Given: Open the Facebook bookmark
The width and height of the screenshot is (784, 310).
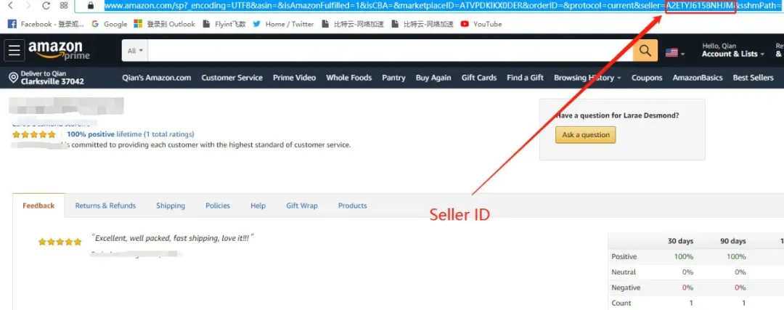Looking at the screenshot, I should click(46, 24).
